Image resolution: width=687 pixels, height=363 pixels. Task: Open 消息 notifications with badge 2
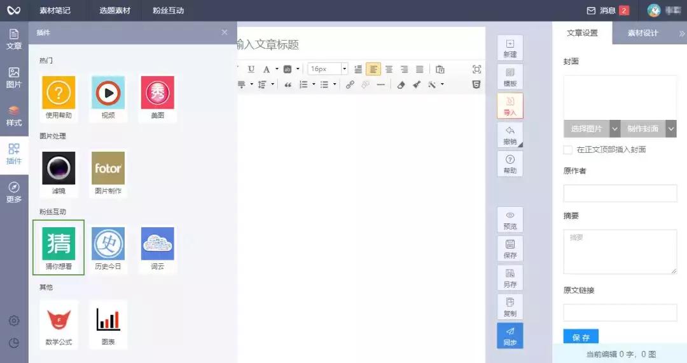click(608, 11)
